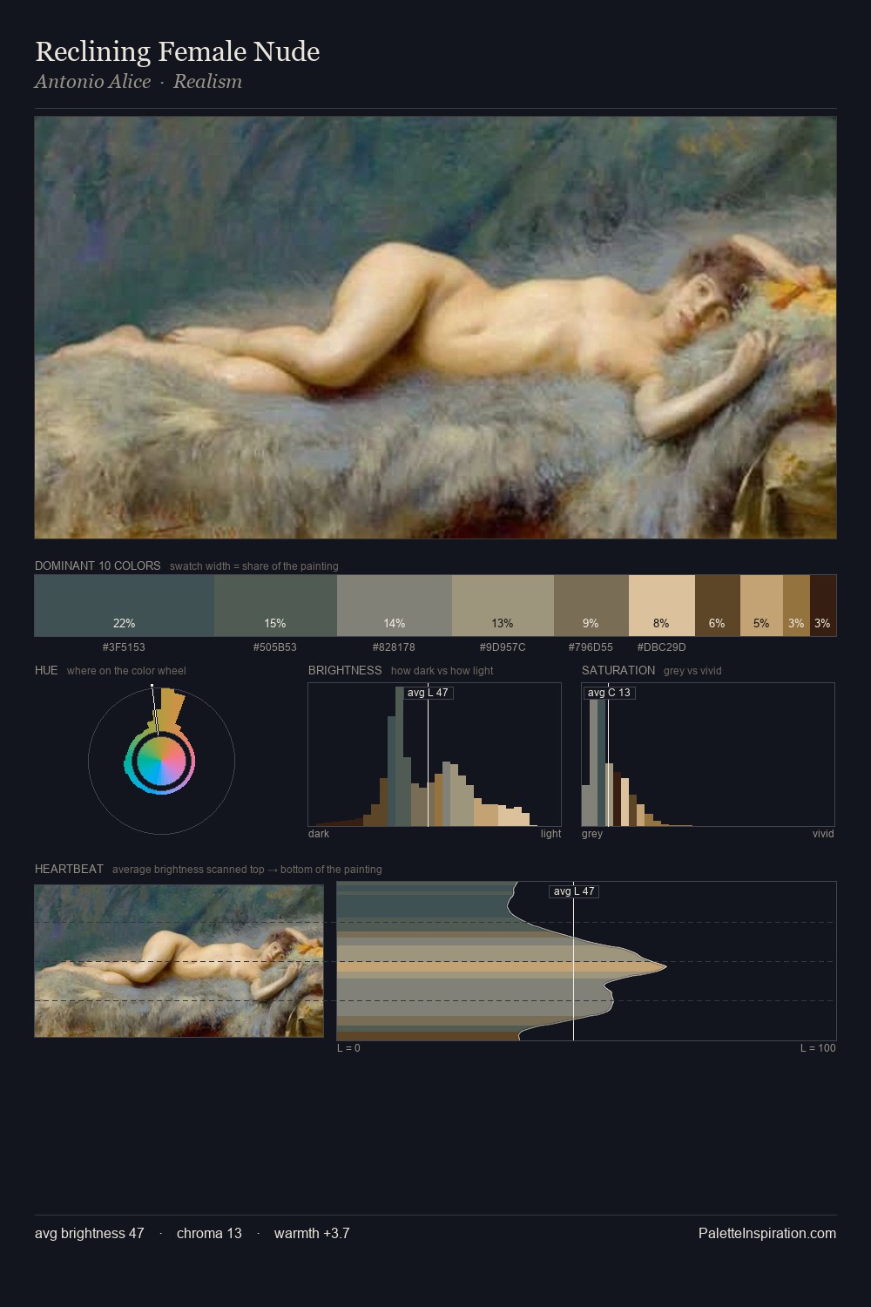
Task: Click the avg C 13 saturation label
Action: 609,693
